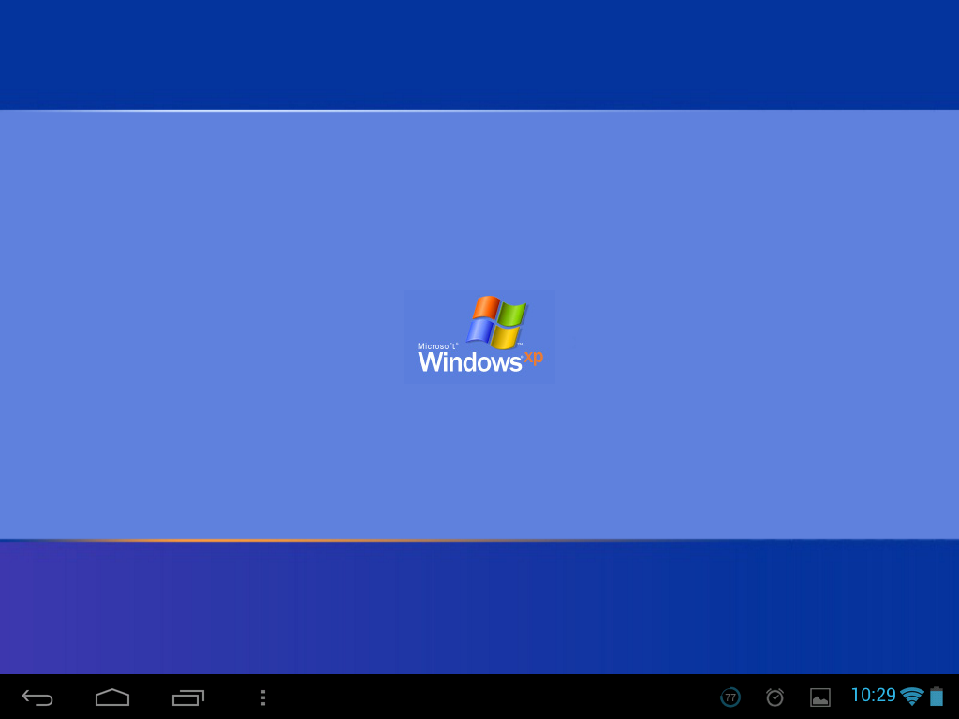Open the recent apps switcher

tap(187, 697)
